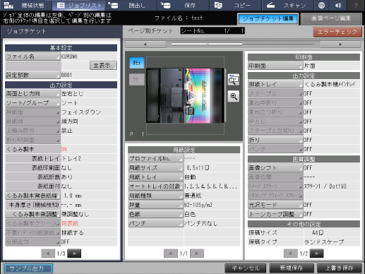
Task: Click the globe network icon
Action: (321, 5)
